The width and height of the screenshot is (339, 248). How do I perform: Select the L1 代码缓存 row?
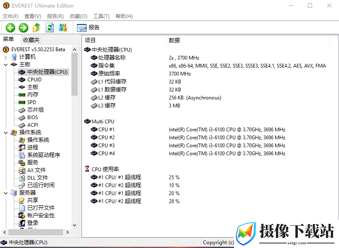[209, 82]
